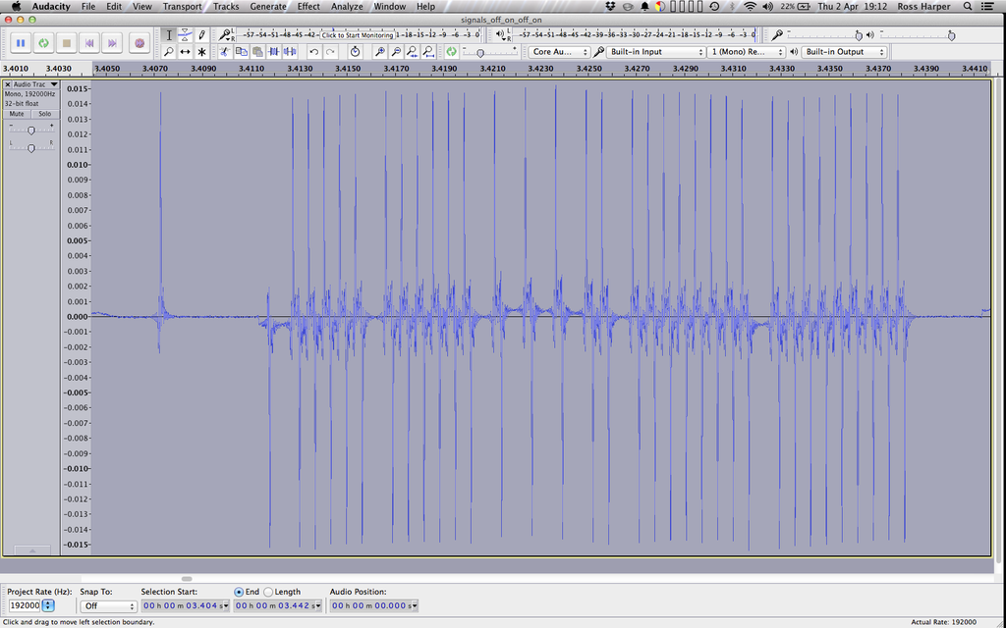Skip to Start of the track
Screen dimensions: 1006x628
pyautogui.click(x=89, y=43)
